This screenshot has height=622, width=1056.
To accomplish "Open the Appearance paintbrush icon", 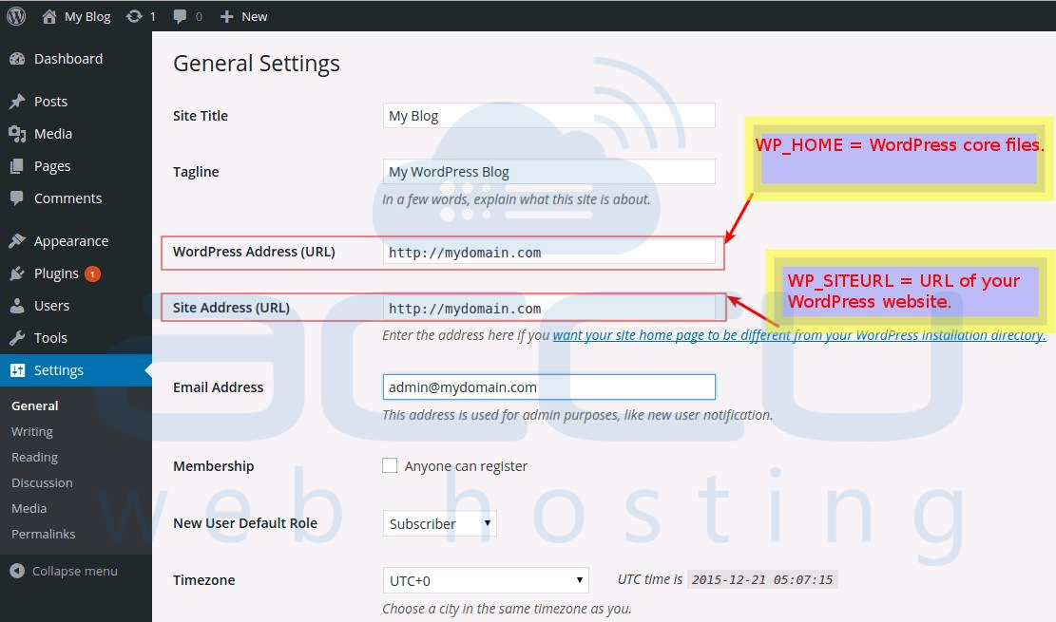I will coord(21,240).
